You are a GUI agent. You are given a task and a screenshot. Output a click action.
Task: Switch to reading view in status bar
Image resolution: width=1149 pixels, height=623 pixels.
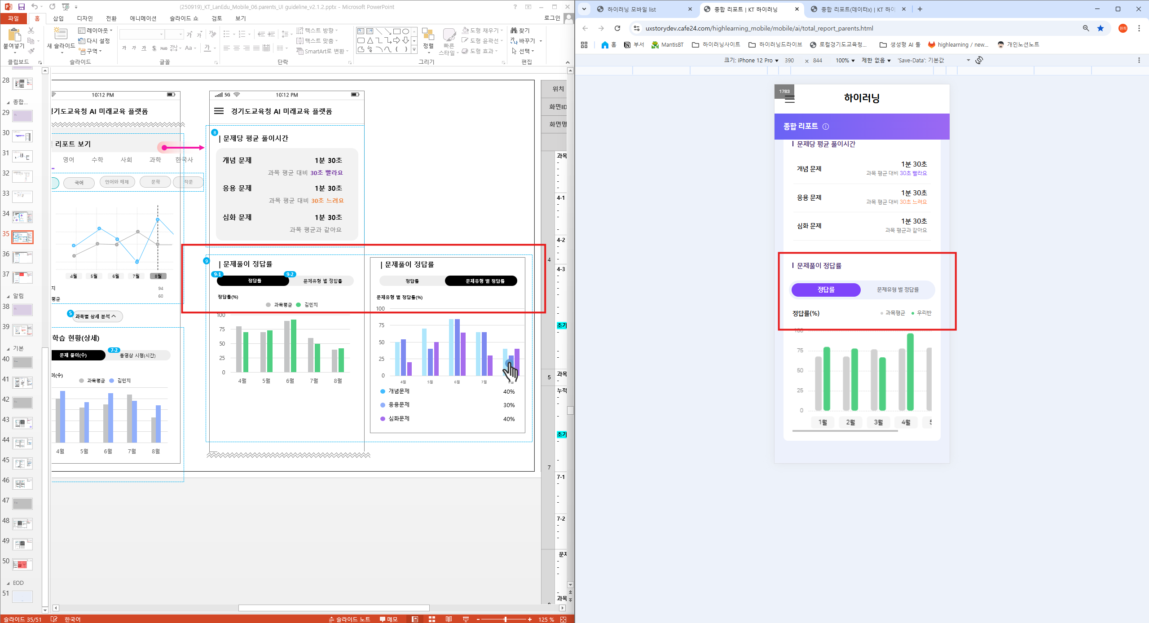[449, 619]
